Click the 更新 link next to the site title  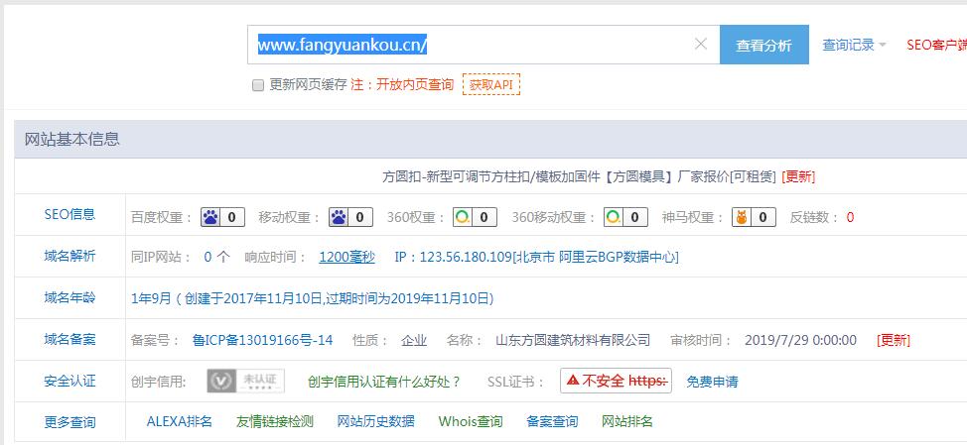[798, 177]
